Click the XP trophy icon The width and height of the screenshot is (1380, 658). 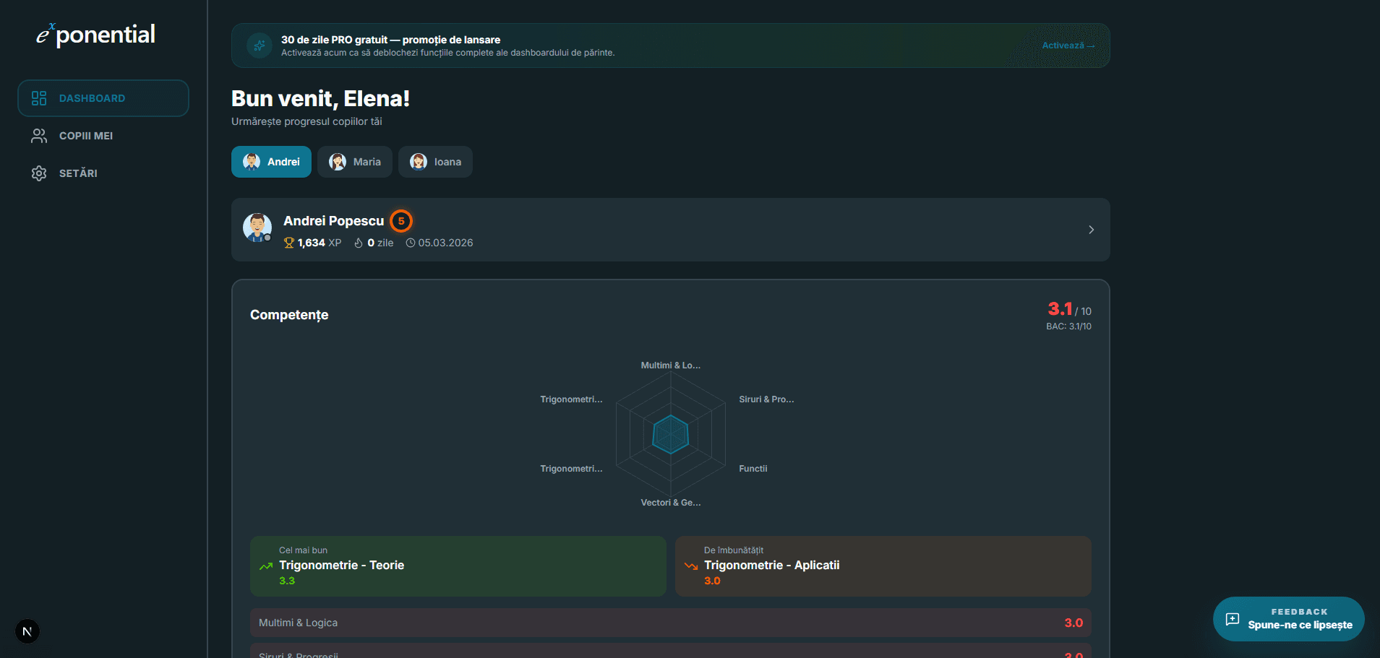(289, 243)
